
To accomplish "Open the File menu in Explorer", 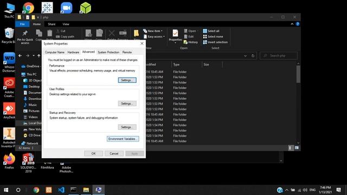I will point(22,24).
